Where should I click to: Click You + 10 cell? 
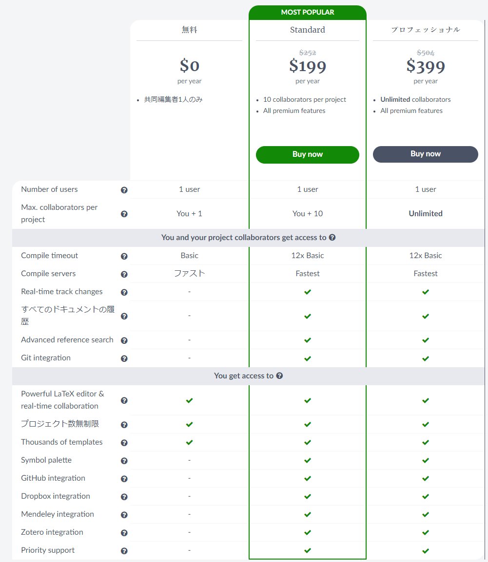click(308, 214)
